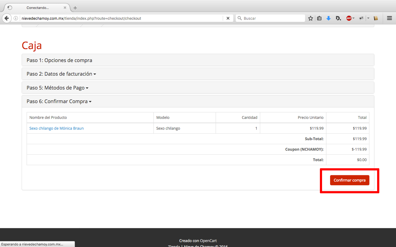This screenshot has height=247, width=396.
Task: Click the $0.00 total amount
Action: pyautogui.click(x=362, y=160)
